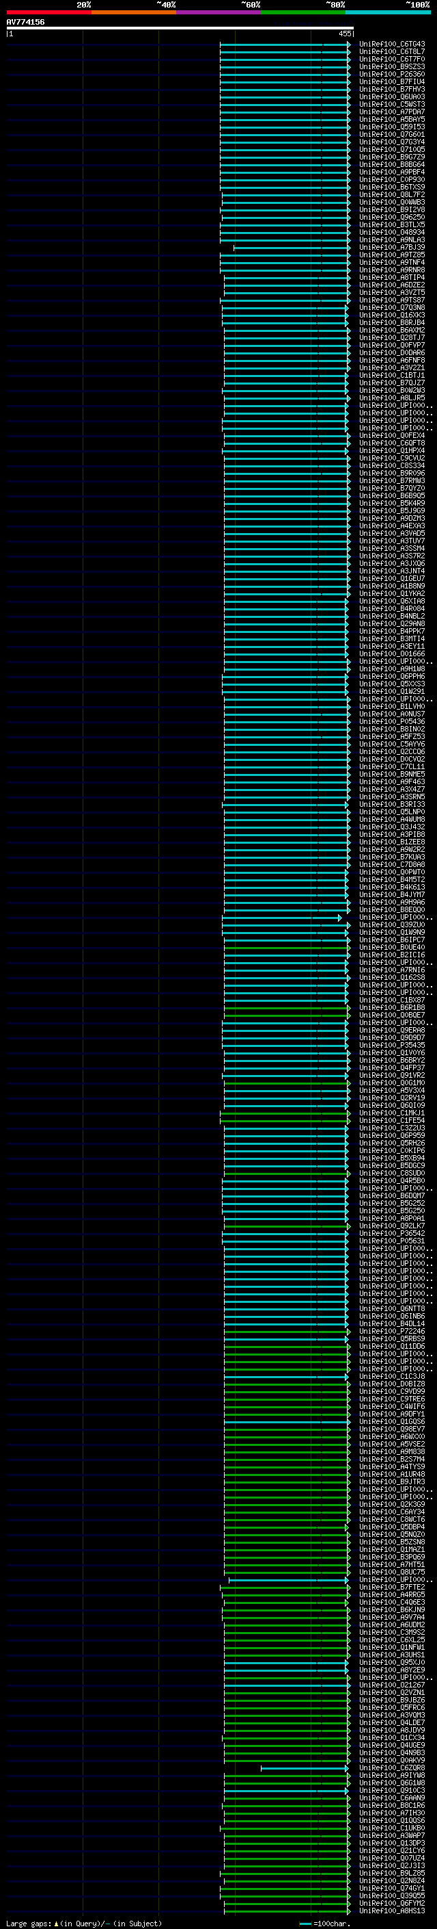Select the UniRef100_C0P930 label
This screenshot has width=437, height=1929.
392,180
